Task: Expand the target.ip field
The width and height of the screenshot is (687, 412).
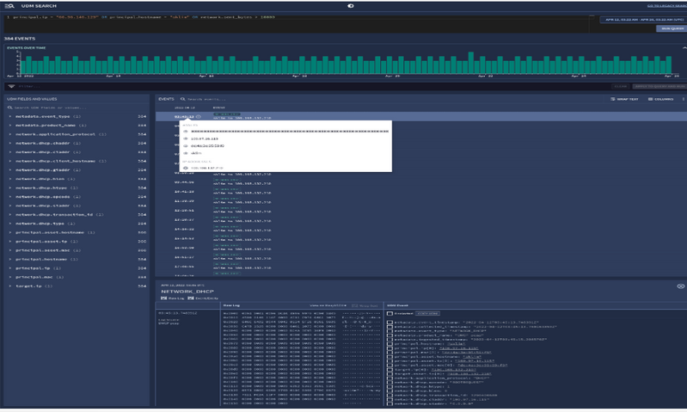Action: coord(10,286)
